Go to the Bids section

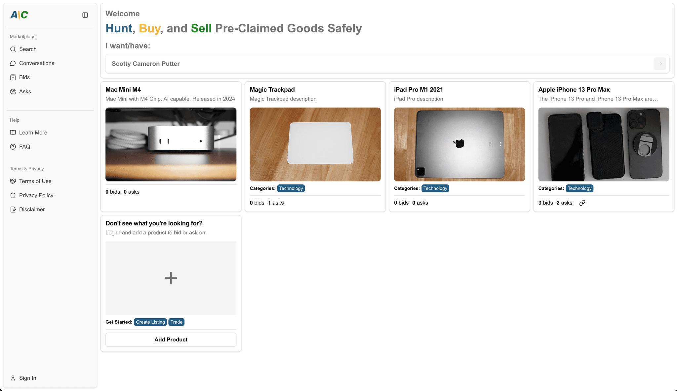click(x=24, y=77)
